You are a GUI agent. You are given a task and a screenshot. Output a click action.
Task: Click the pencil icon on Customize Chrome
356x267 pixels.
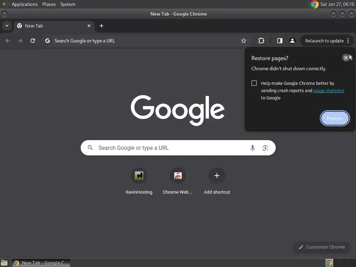301,247
